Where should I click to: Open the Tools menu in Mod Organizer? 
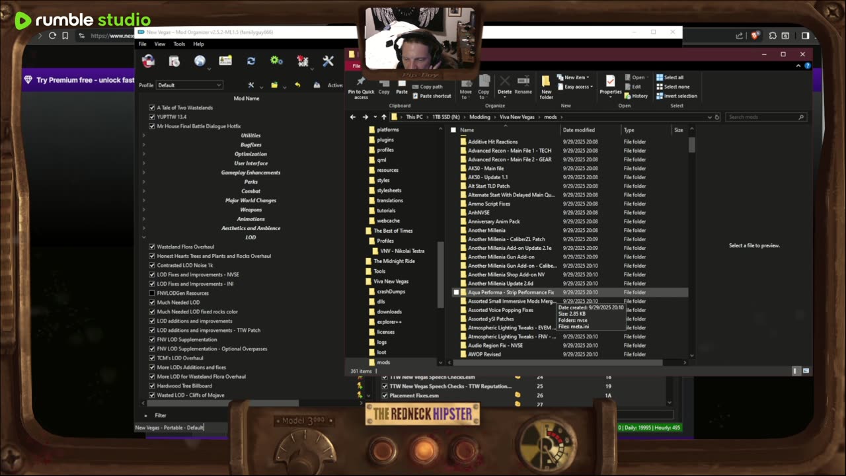coord(179,44)
